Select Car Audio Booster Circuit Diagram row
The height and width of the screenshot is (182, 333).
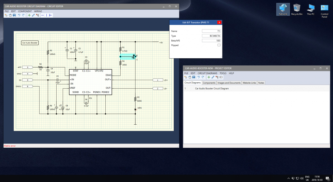pyautogui.click(x=256, y=88)
